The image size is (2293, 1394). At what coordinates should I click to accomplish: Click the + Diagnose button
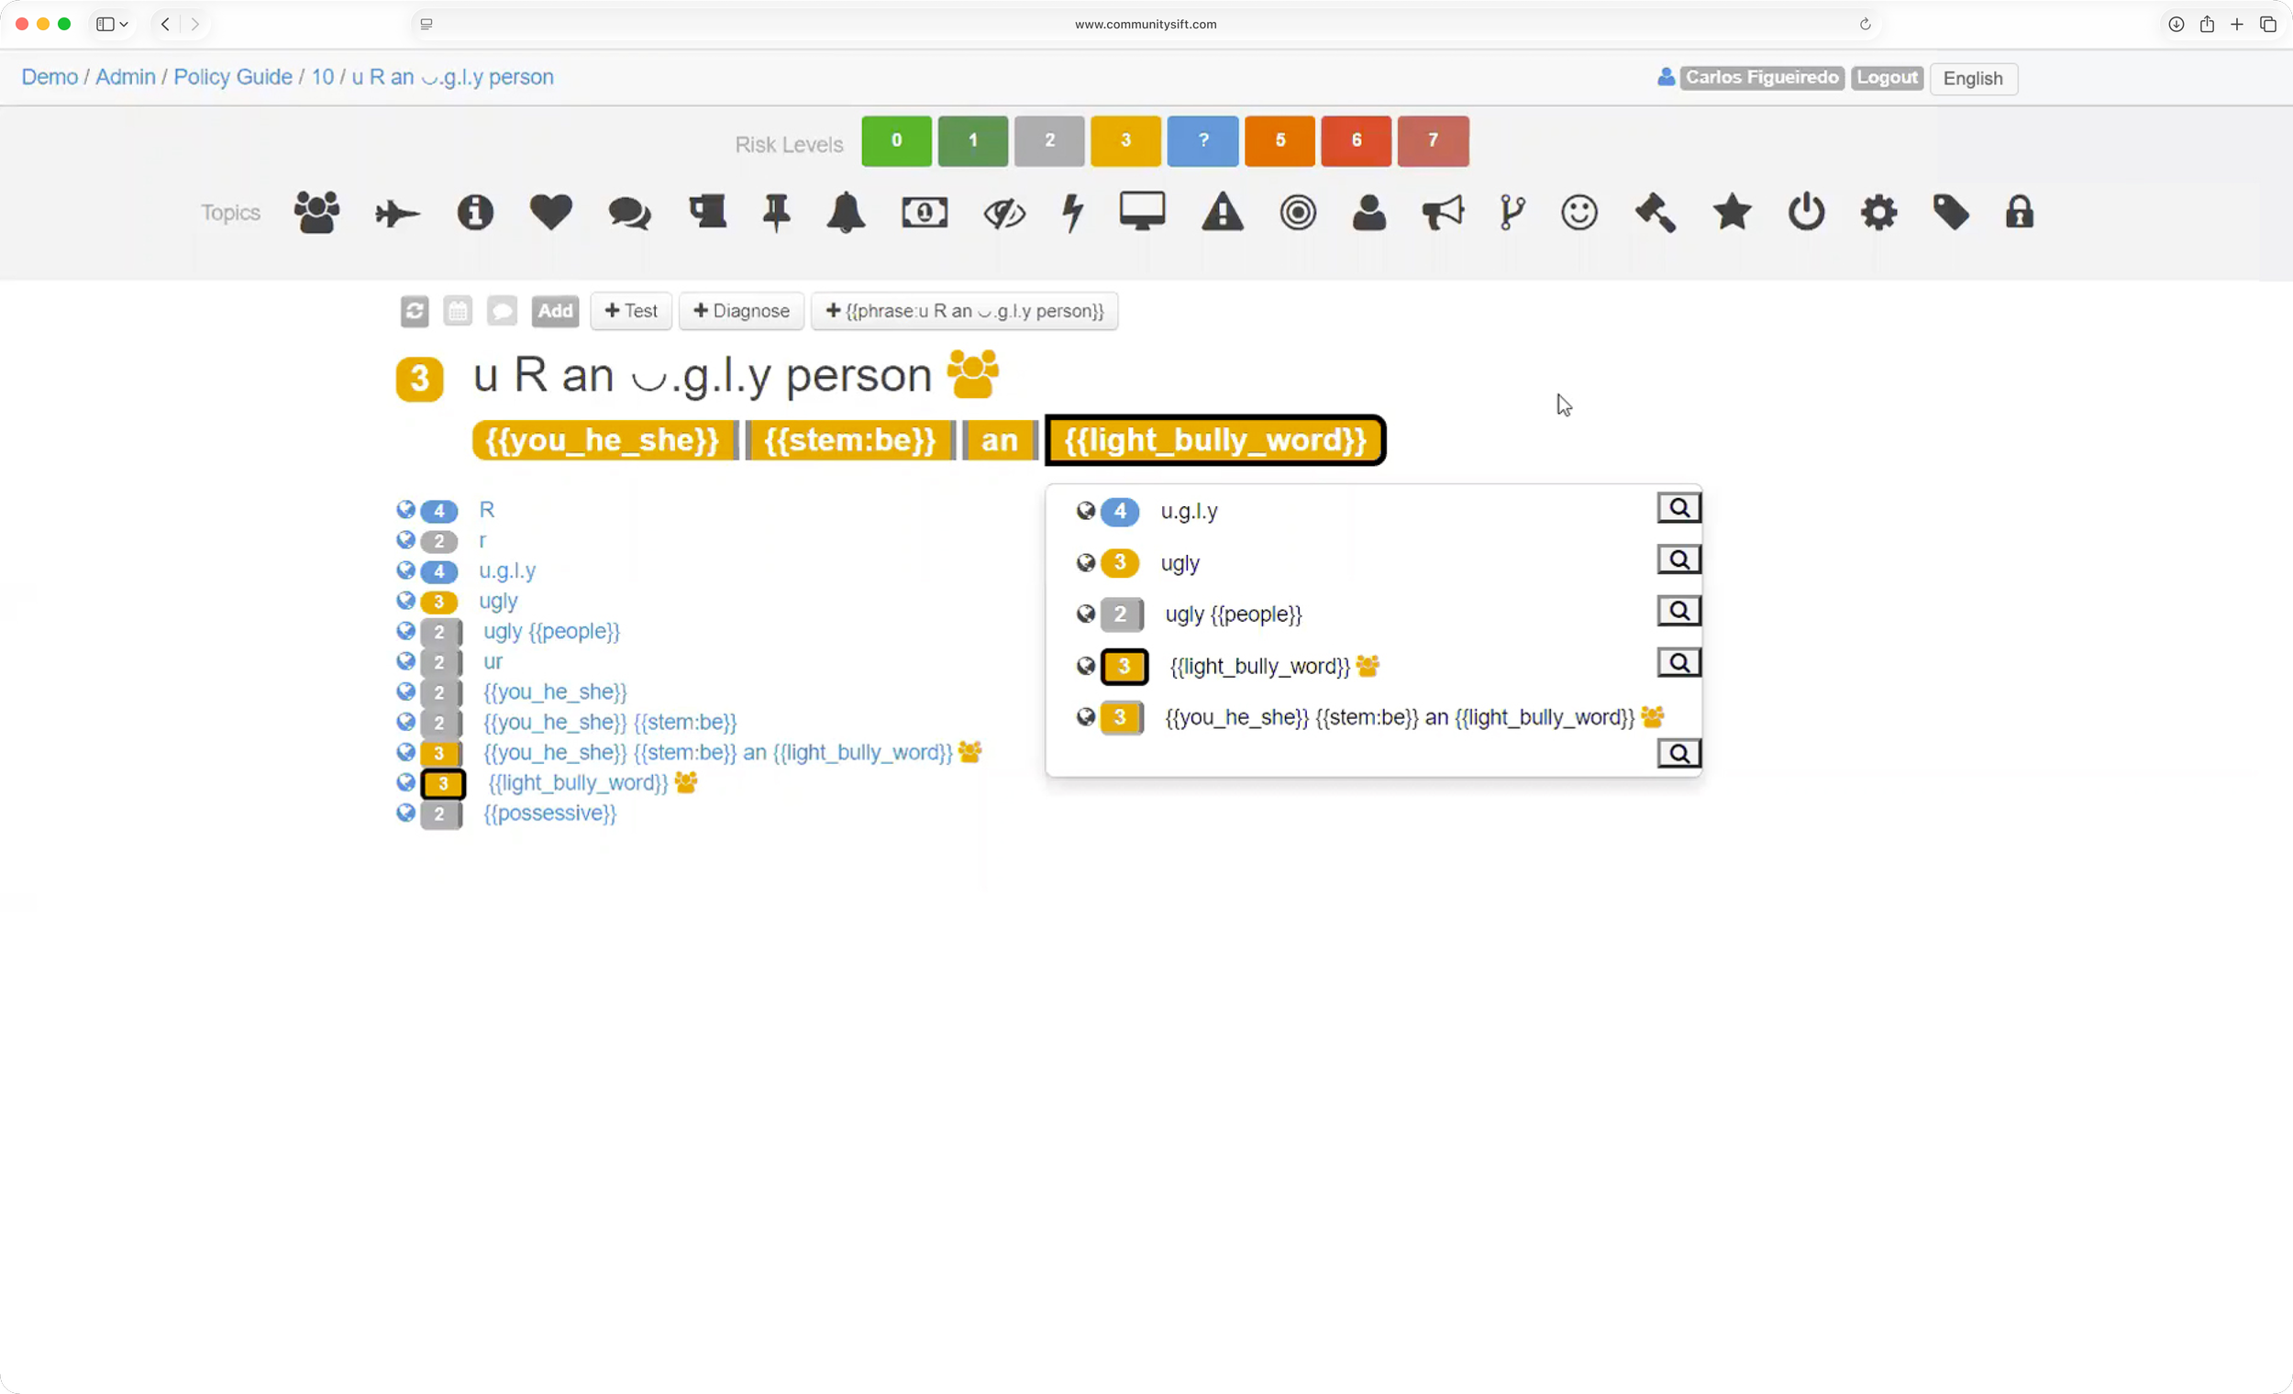742,311
